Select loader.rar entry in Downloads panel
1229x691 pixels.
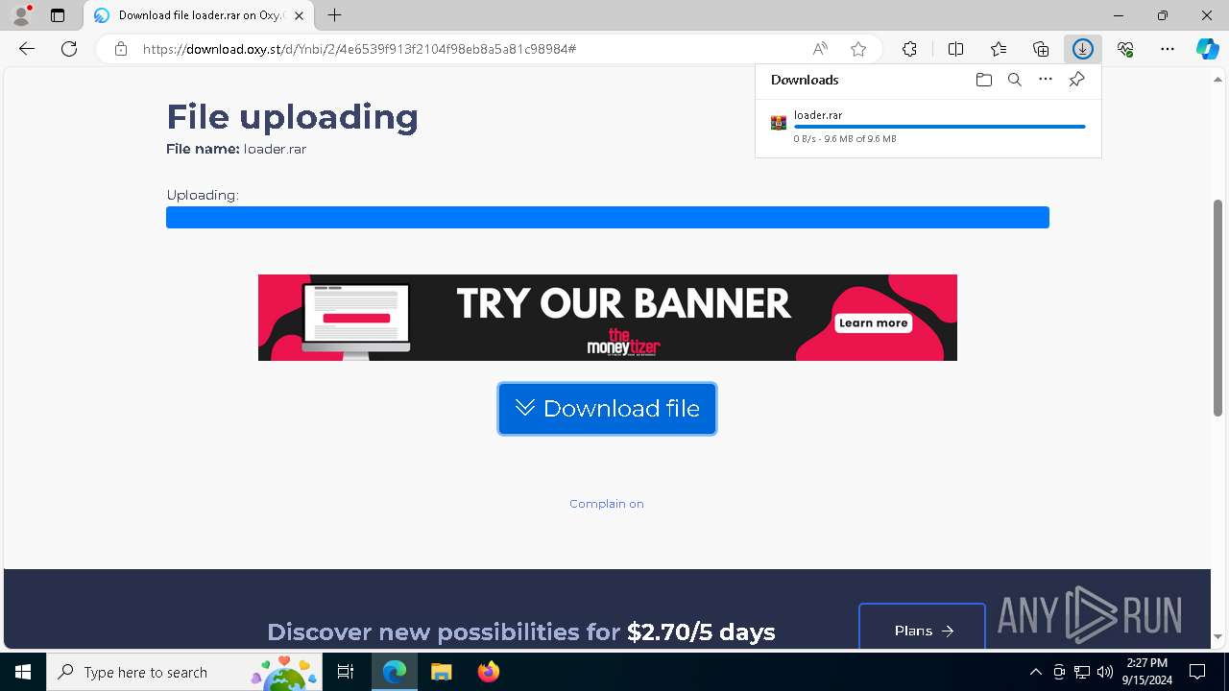(x=928, y=127)
